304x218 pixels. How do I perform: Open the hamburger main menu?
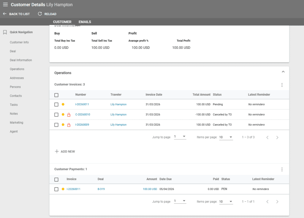pyautogui.click(x=5, y=5)
